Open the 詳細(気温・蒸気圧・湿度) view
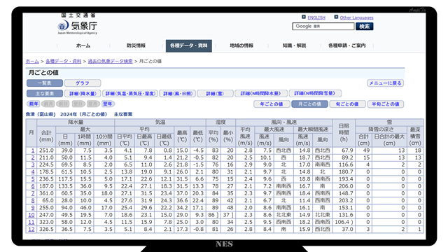448x252 pixels. tap(130, 93)
